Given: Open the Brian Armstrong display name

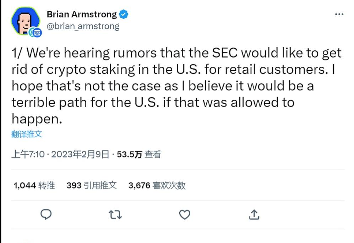Looking at the screenshot, I should [x=82, y=14].
